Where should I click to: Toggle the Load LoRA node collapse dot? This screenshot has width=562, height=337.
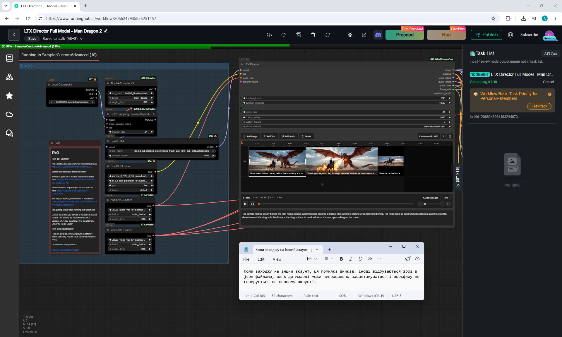[x=108, y=141]
